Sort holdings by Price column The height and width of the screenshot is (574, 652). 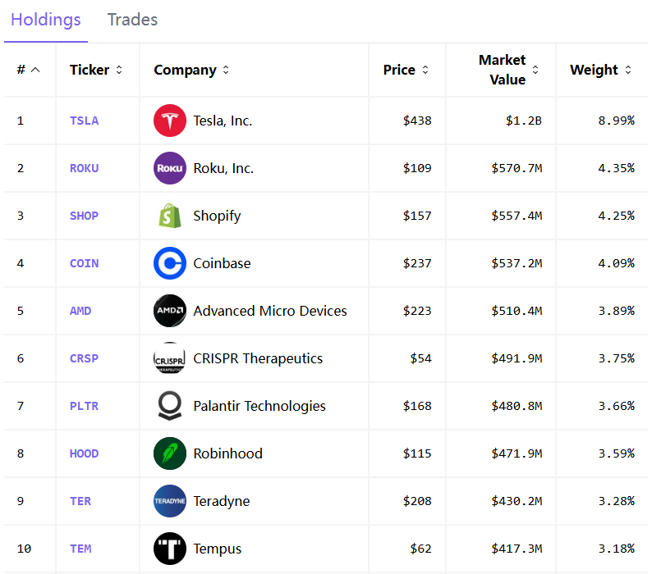tap(406, 70)
